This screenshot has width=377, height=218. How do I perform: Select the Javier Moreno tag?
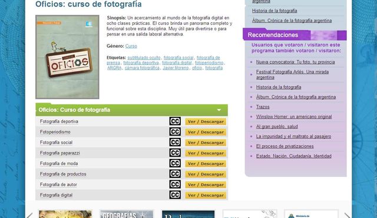point(176,68)
